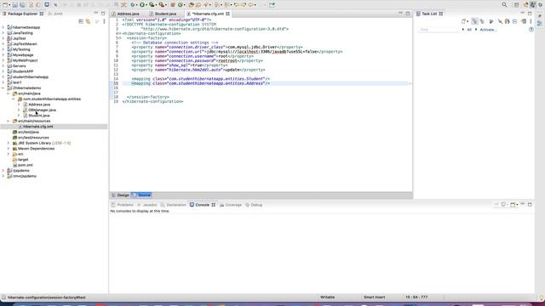Image resolution: width=545 pixels, height=306 pixels.
Task: Collapse the com.studenthibernateapp.entities package
Action: 14,99
